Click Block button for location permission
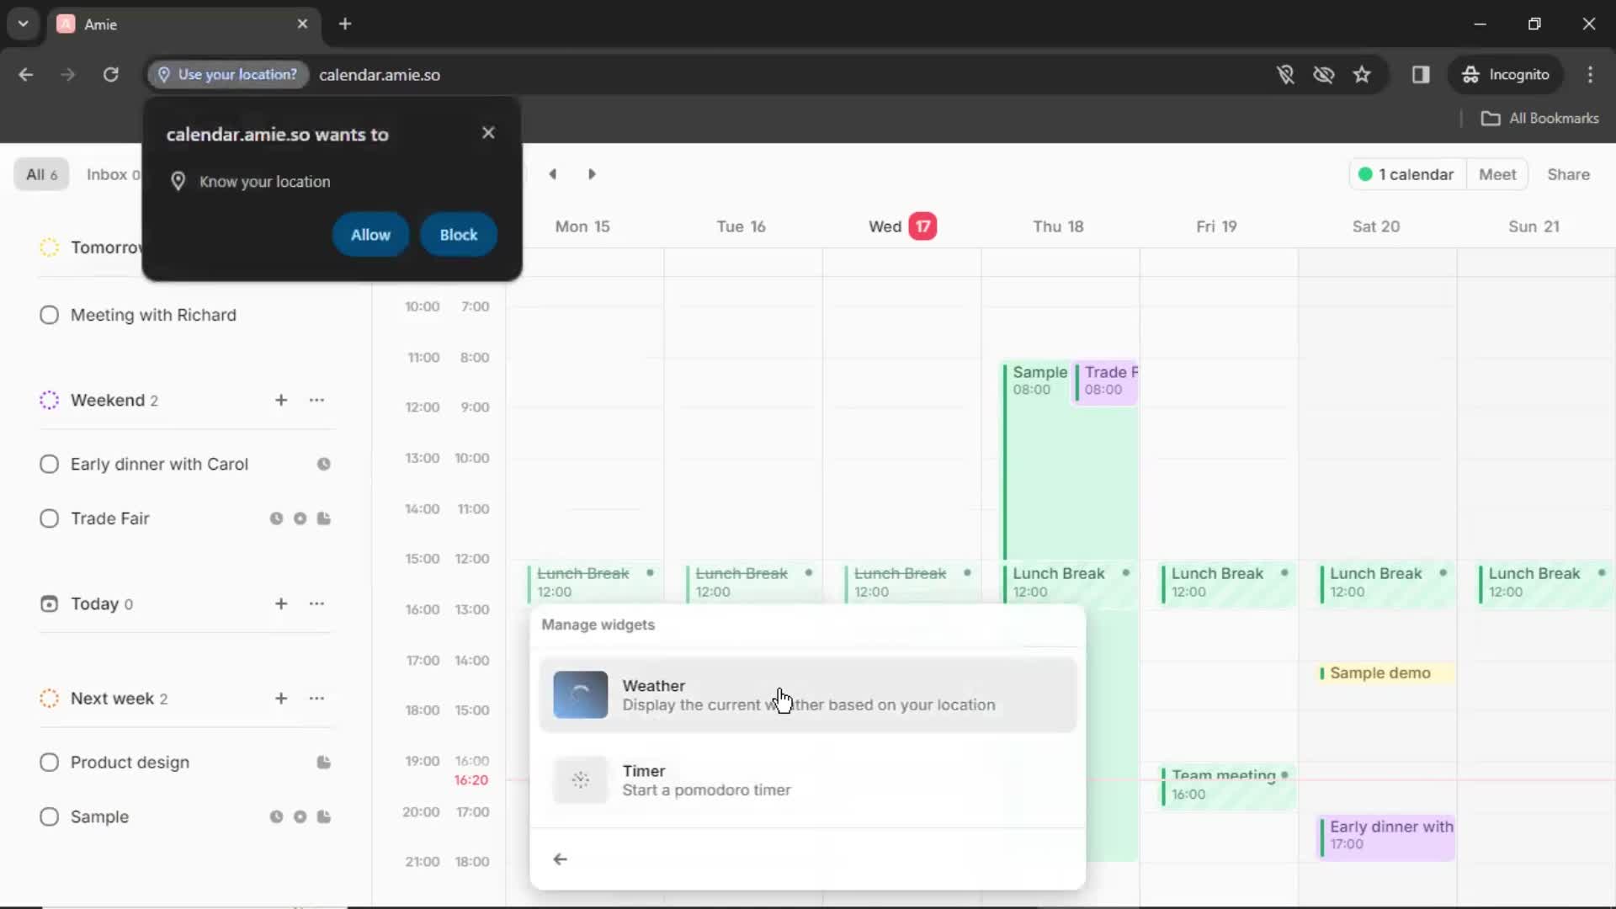 click(457, 234)
